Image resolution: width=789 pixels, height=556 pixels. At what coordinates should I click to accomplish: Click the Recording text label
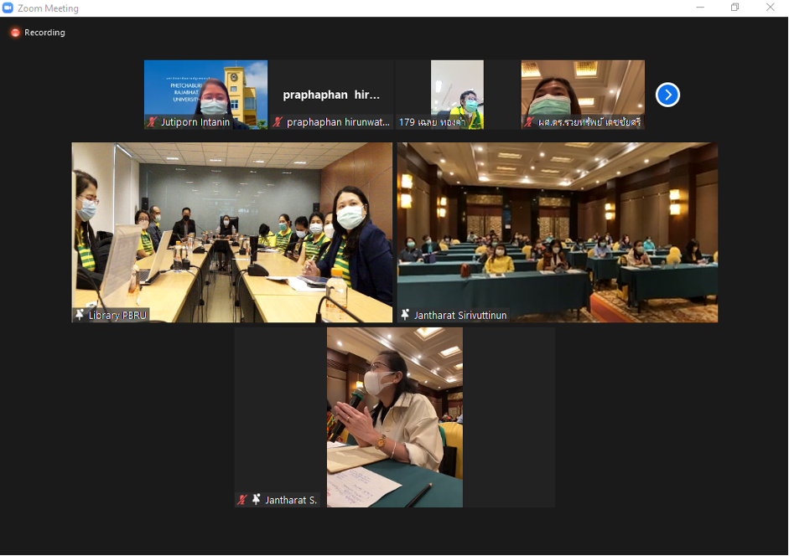tap(44, 33)
